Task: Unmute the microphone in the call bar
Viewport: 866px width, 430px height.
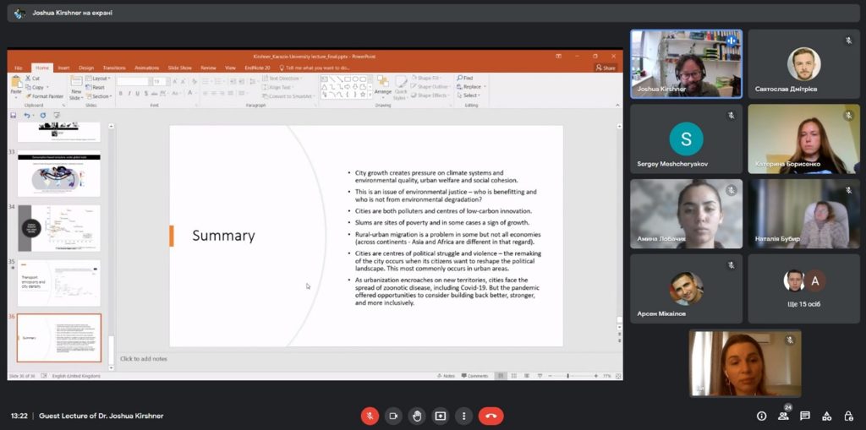Action: (370, 416)
